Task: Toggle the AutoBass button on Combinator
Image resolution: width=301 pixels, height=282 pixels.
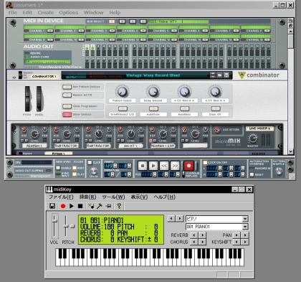Action: (184, 109)
